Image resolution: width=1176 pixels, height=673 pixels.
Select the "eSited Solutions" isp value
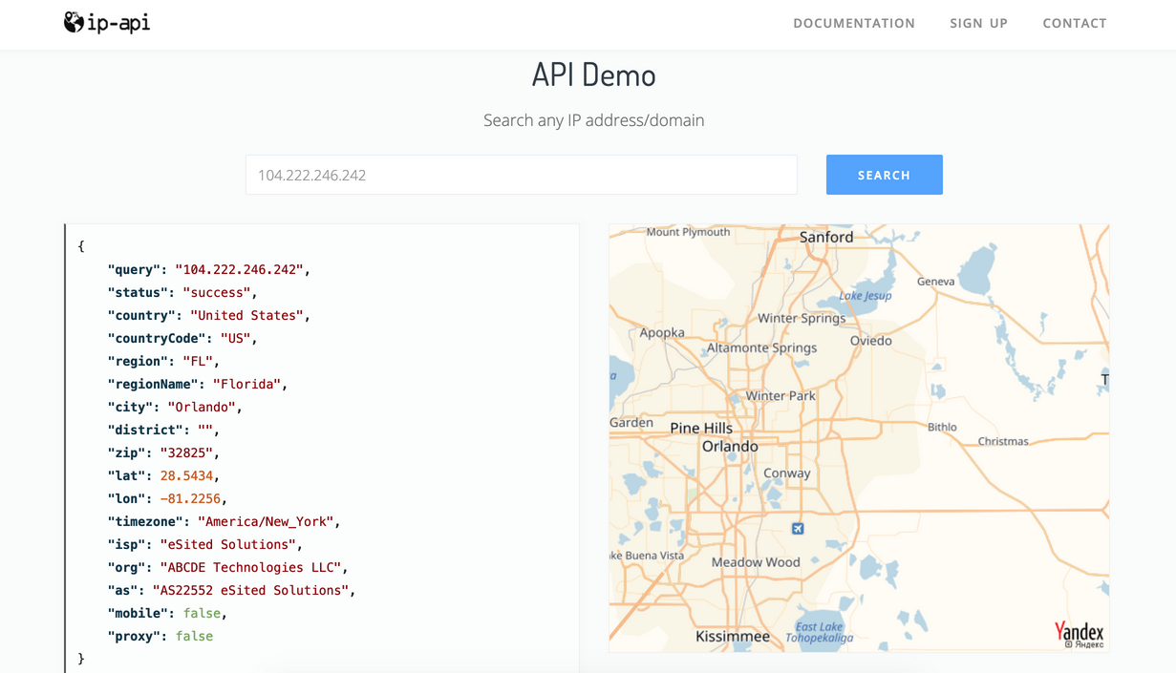click(228, 544)
